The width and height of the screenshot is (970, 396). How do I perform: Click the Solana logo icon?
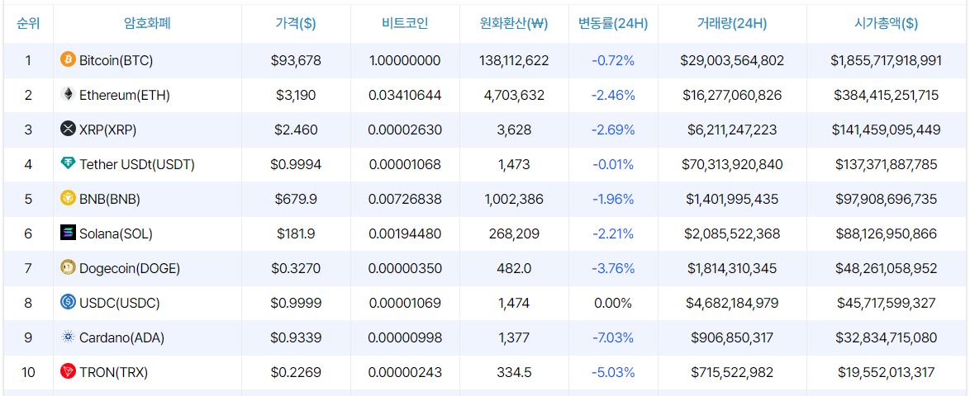[68, 233]
